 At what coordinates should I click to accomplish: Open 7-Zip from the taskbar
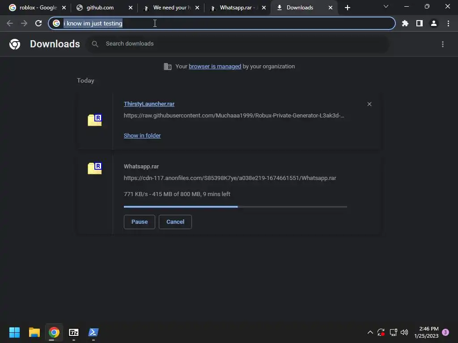tap(74, 332)
